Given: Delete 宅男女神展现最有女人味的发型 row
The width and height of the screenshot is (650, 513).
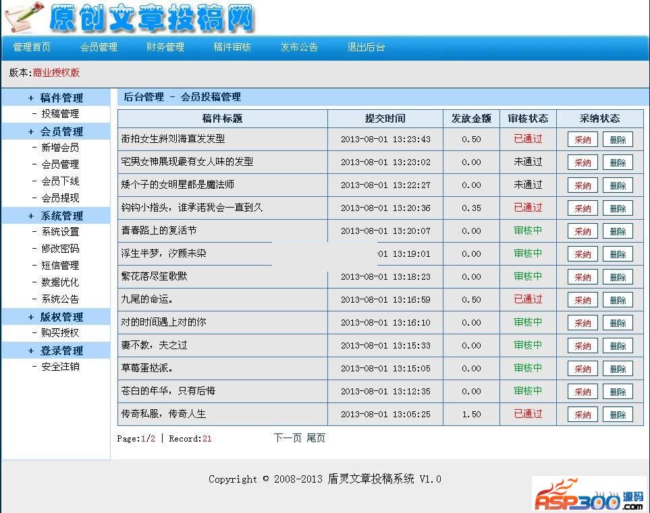Looking at the screenshot, I should coord(618,162).
